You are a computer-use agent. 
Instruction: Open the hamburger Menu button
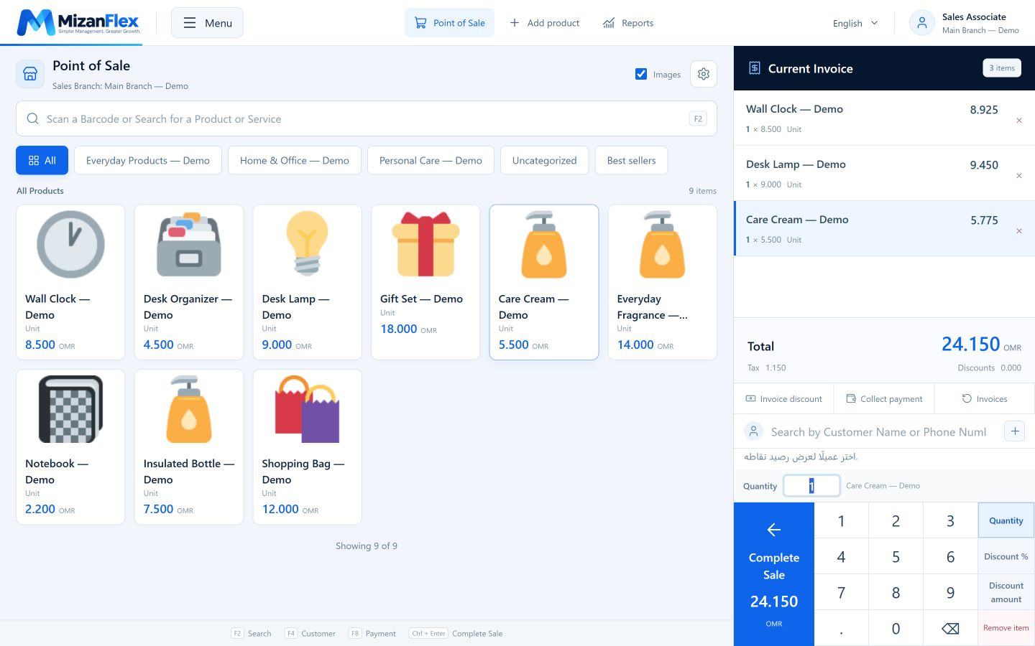tap(207, 23)
